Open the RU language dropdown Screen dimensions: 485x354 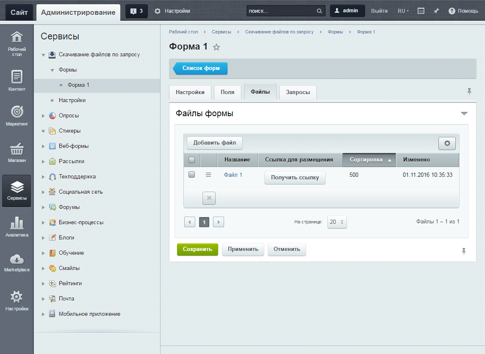click(x=403, y=11)
